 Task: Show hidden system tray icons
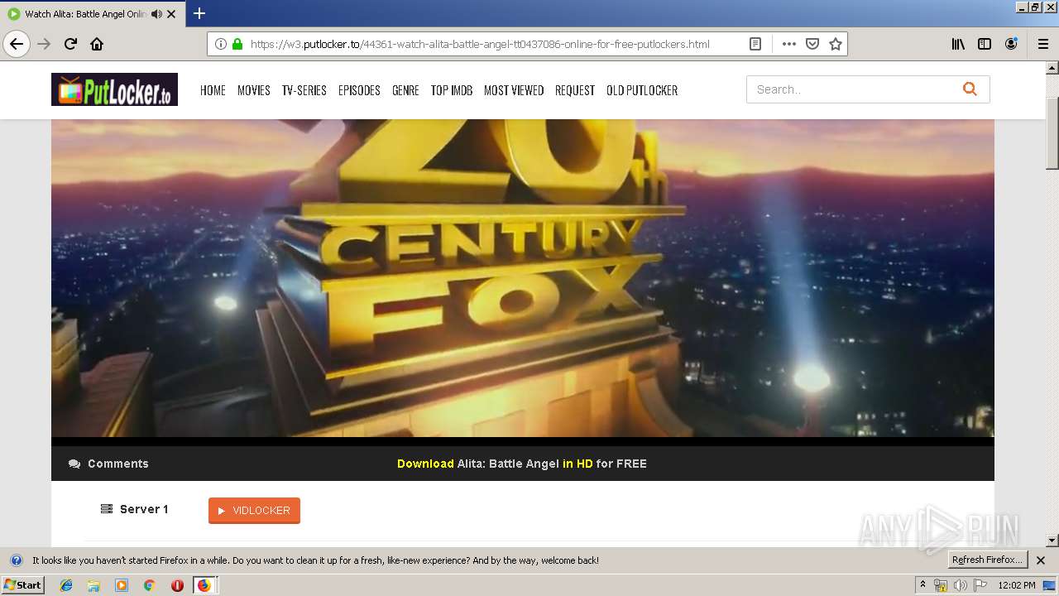pyautogui.click(x=922, y=585)
